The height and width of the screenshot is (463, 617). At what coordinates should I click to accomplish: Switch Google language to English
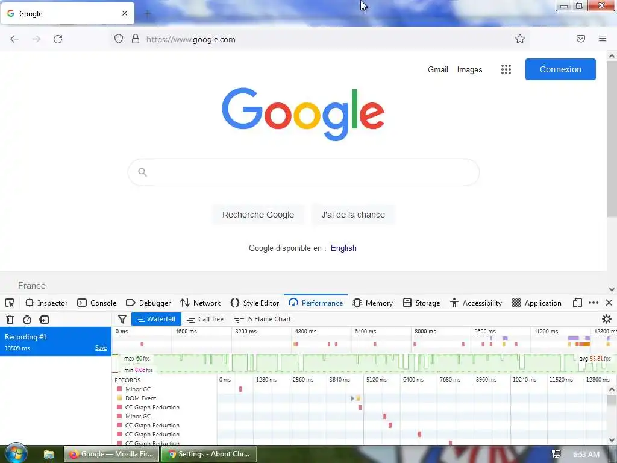point(343,248)
